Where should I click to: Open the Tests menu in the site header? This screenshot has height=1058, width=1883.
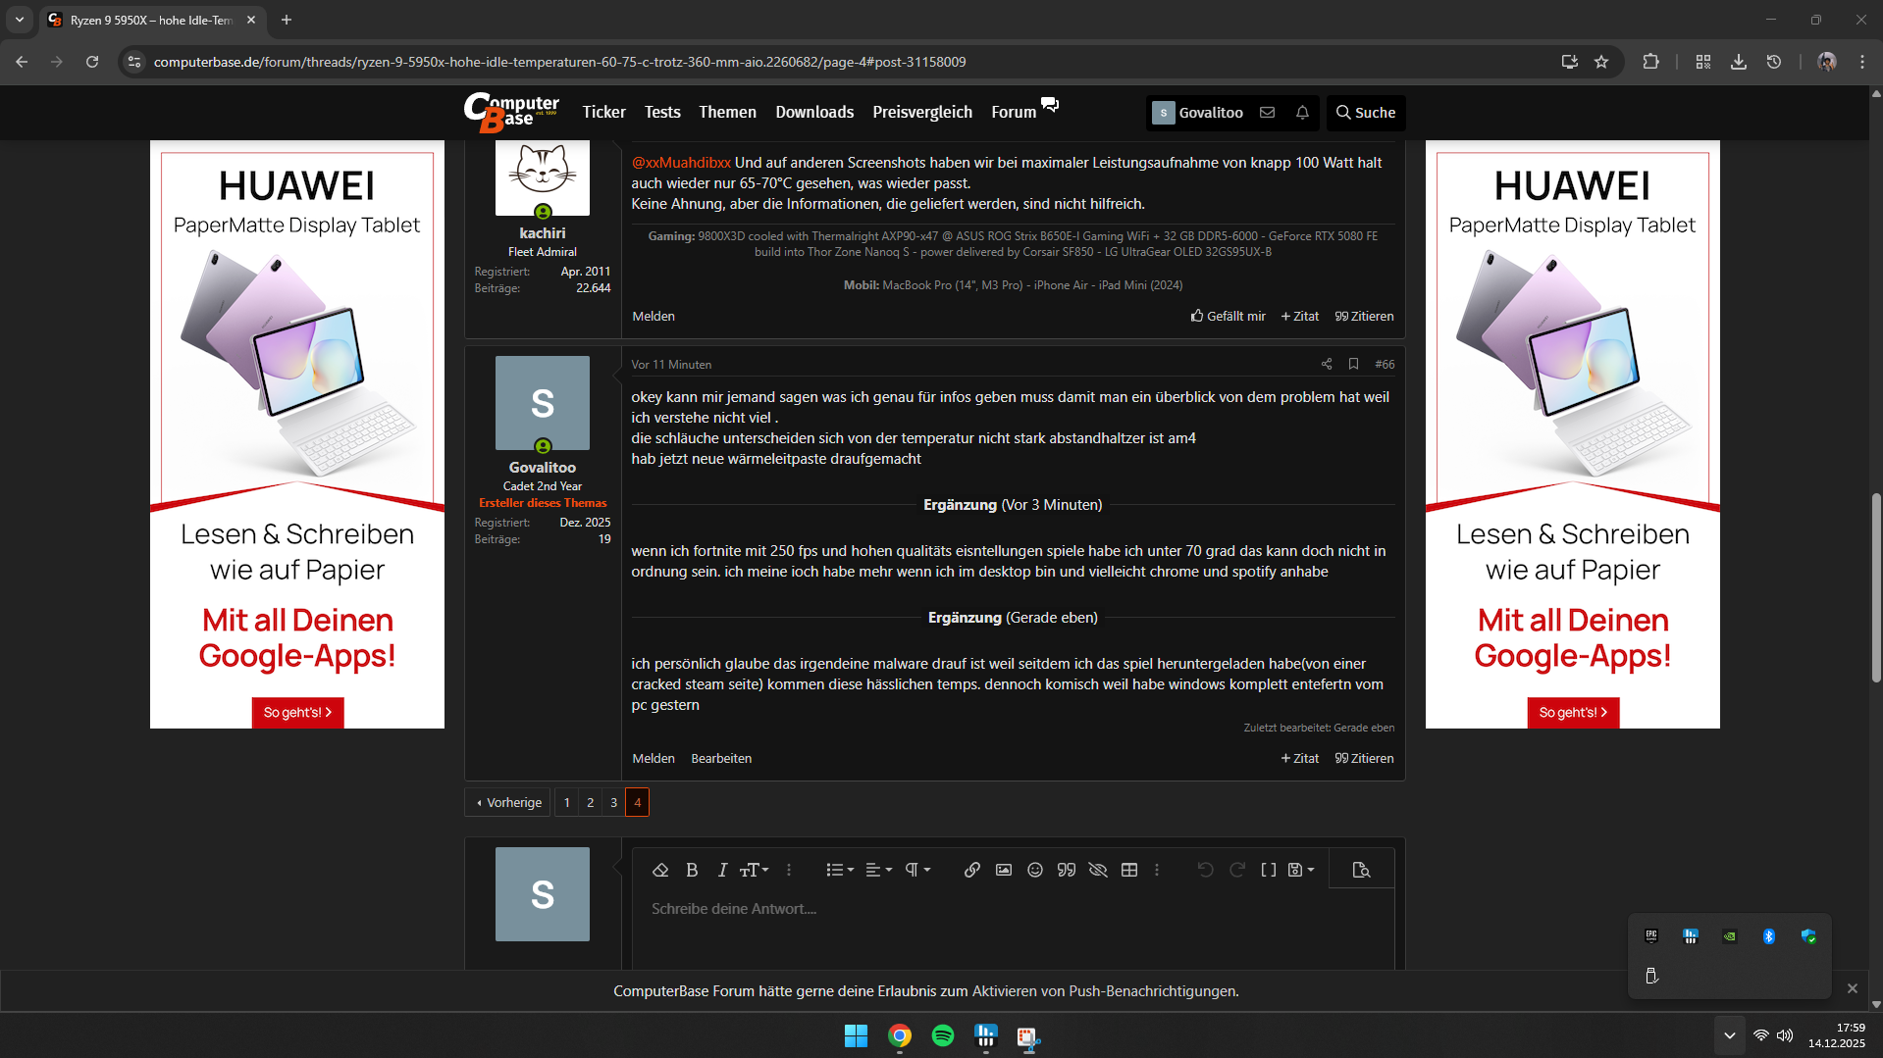(x=662, y=112)
